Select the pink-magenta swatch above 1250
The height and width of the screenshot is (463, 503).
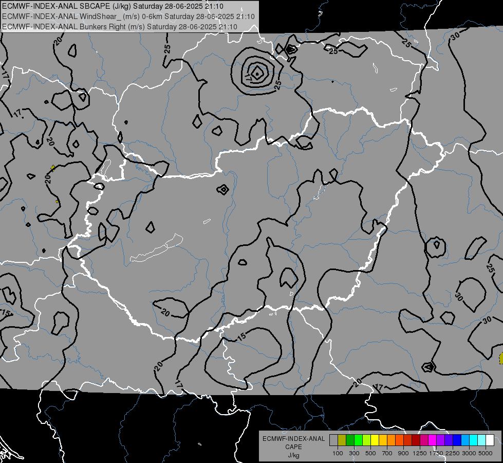(424, 440)
